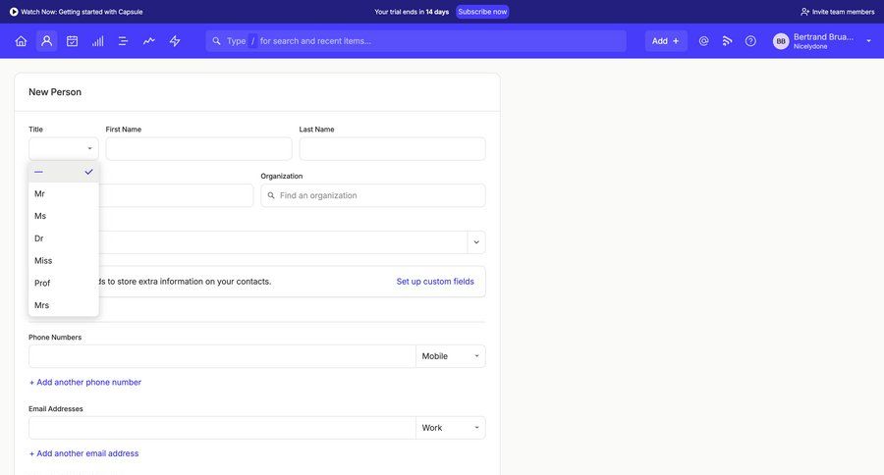Open the Sales pipeline bar chart icon
Screen dimensions: 884x475
tap(98, 41)
